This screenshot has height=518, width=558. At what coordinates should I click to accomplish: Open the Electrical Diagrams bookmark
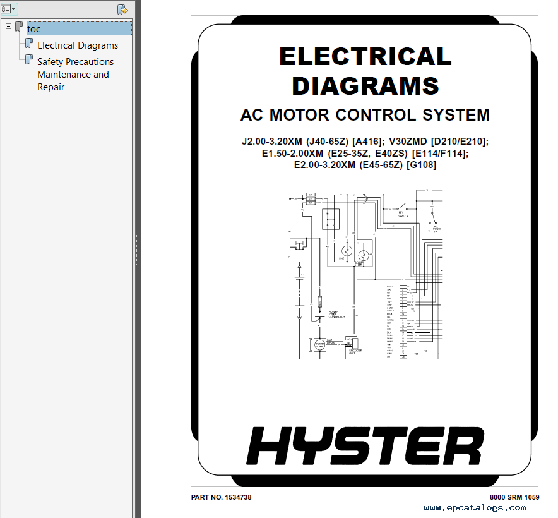(x=78, y=45)
